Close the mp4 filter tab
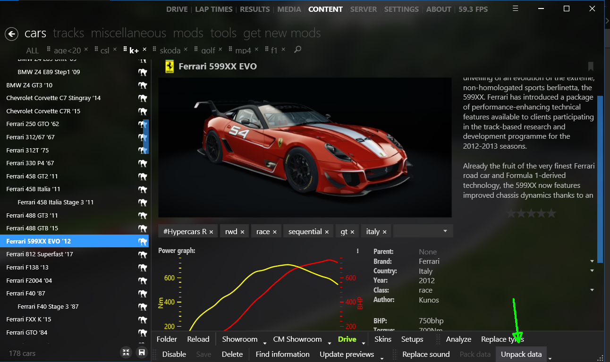 tap(257, 50)
